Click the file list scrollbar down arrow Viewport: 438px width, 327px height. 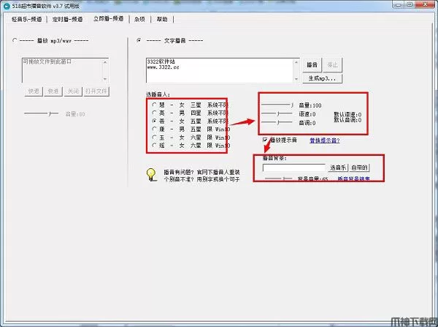coord(105,79)
